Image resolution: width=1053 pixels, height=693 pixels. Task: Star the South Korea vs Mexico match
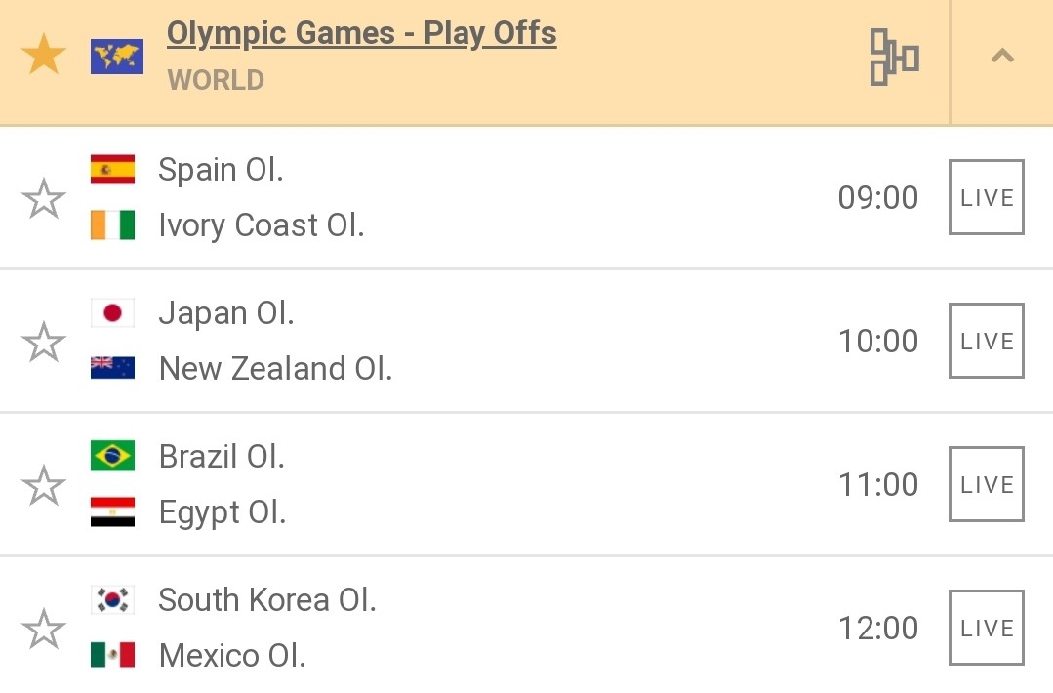click(x=44, y=629)
